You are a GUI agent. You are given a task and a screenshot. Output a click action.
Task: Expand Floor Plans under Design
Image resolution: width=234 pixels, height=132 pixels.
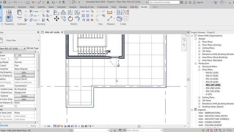(199, 42)
